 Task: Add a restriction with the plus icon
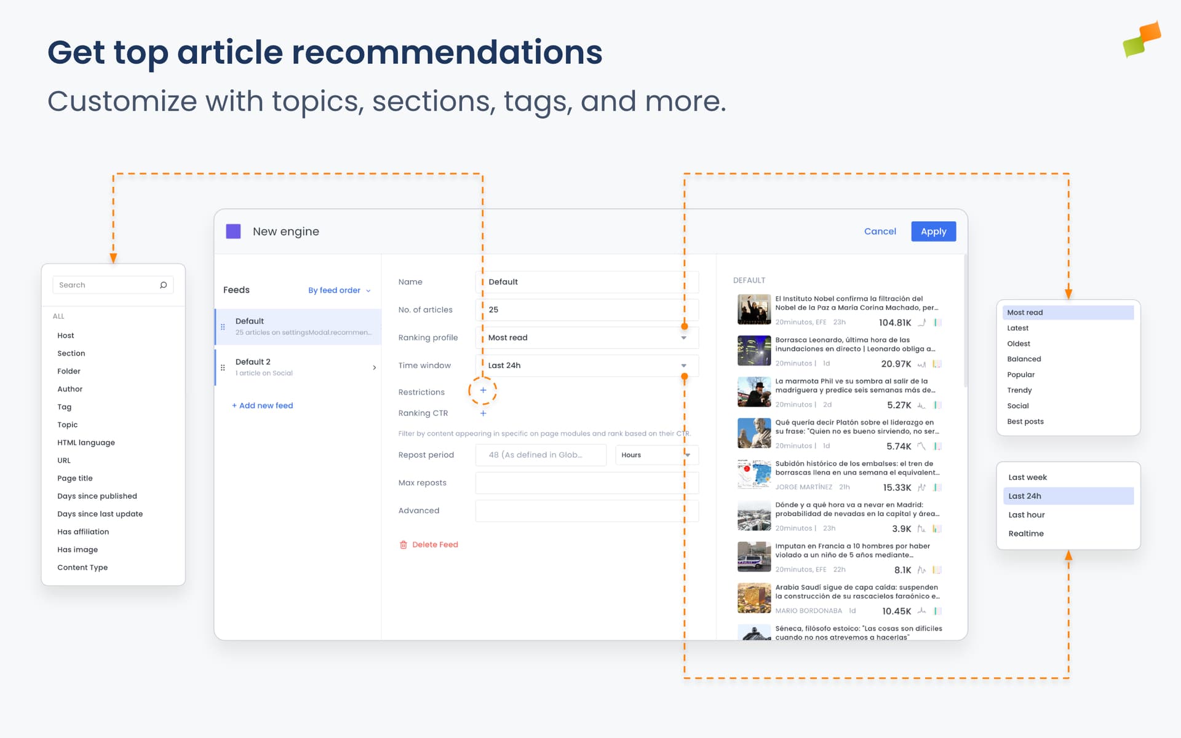tap(483, 390)
